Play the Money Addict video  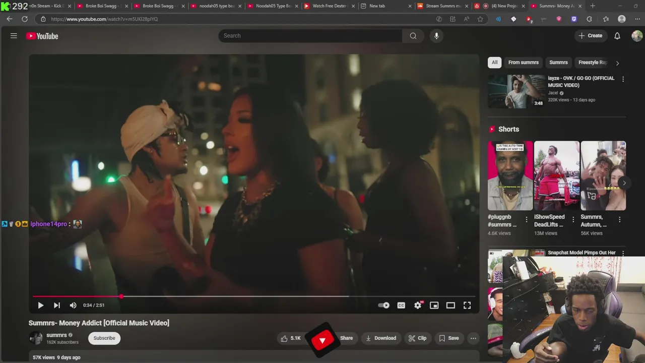[41, 305]
